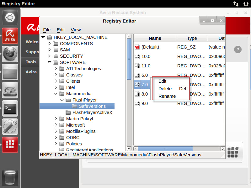Expand the Microsoft key
Screen dimensions: 251x188
coord(56,125)
